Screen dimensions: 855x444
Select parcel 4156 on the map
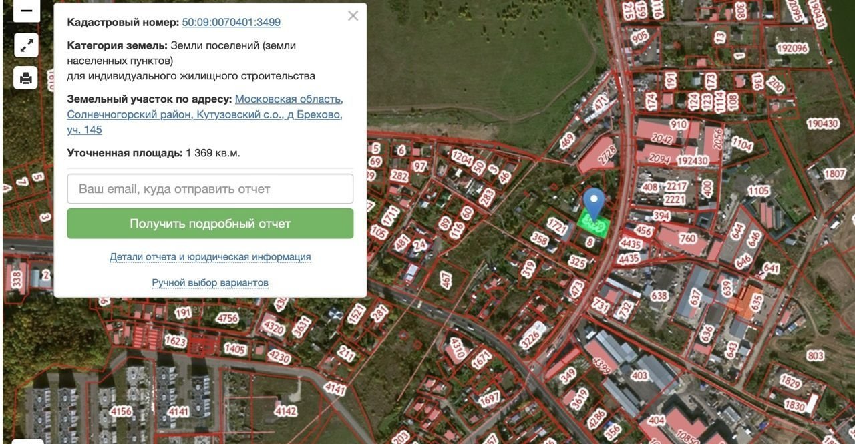[x=121, y=411]
